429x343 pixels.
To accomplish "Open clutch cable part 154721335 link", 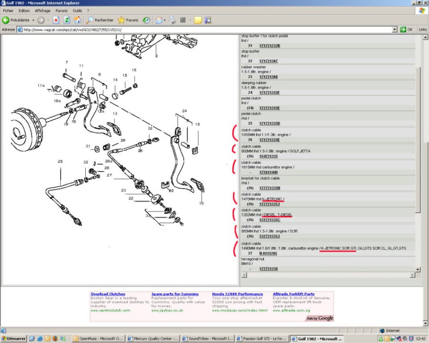I will point(268,156).
